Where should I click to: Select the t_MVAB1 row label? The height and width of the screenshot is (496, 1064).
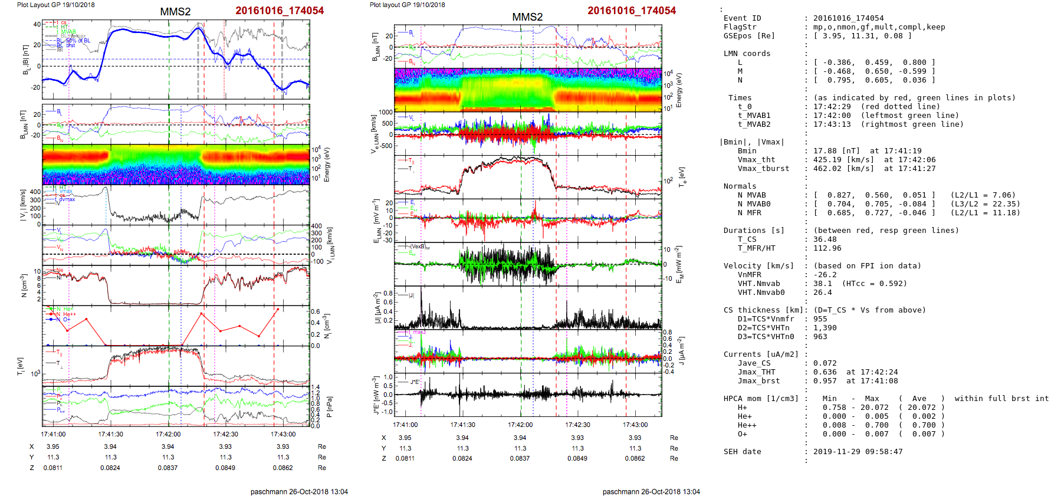click(x=754, y=116)
